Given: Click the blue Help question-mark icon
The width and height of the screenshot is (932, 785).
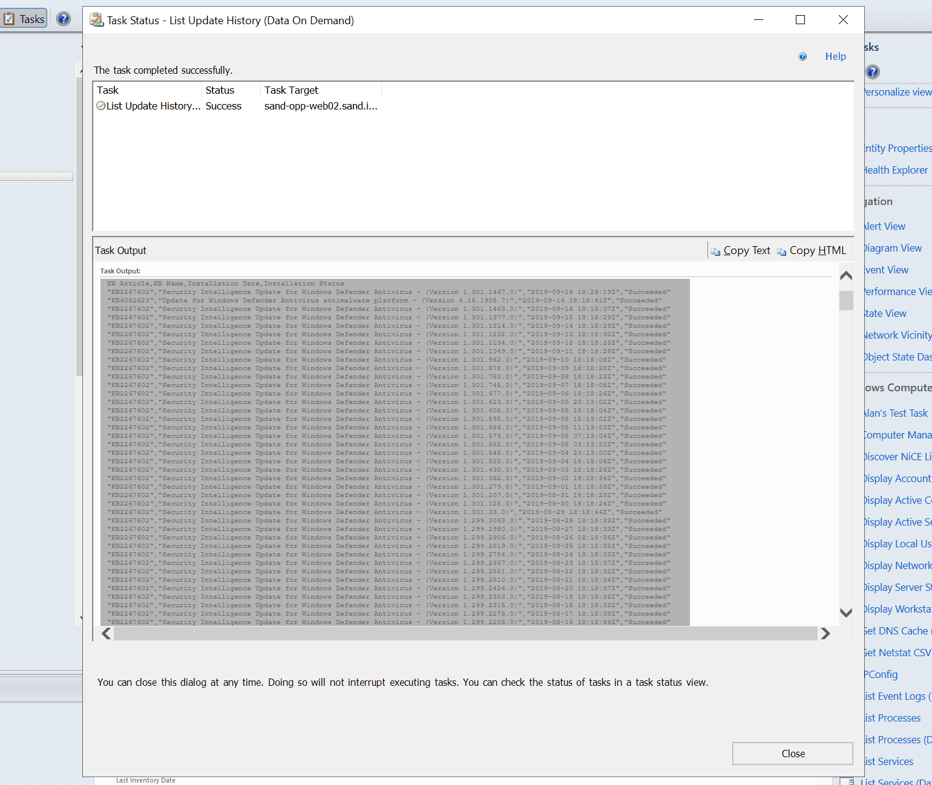Looking at the screenshot, I should coord(802,56).
